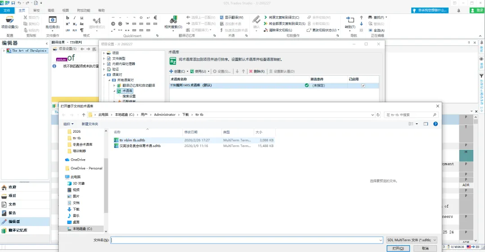Insert the euro symbol from QuickInsert
The image size is (485, 252).
[155, 17]
